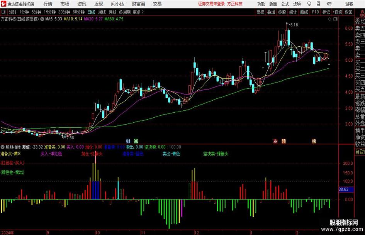This screenshot has height=235, width=365.
Task: Open the 公式 menu
Action: pos(285,4)
